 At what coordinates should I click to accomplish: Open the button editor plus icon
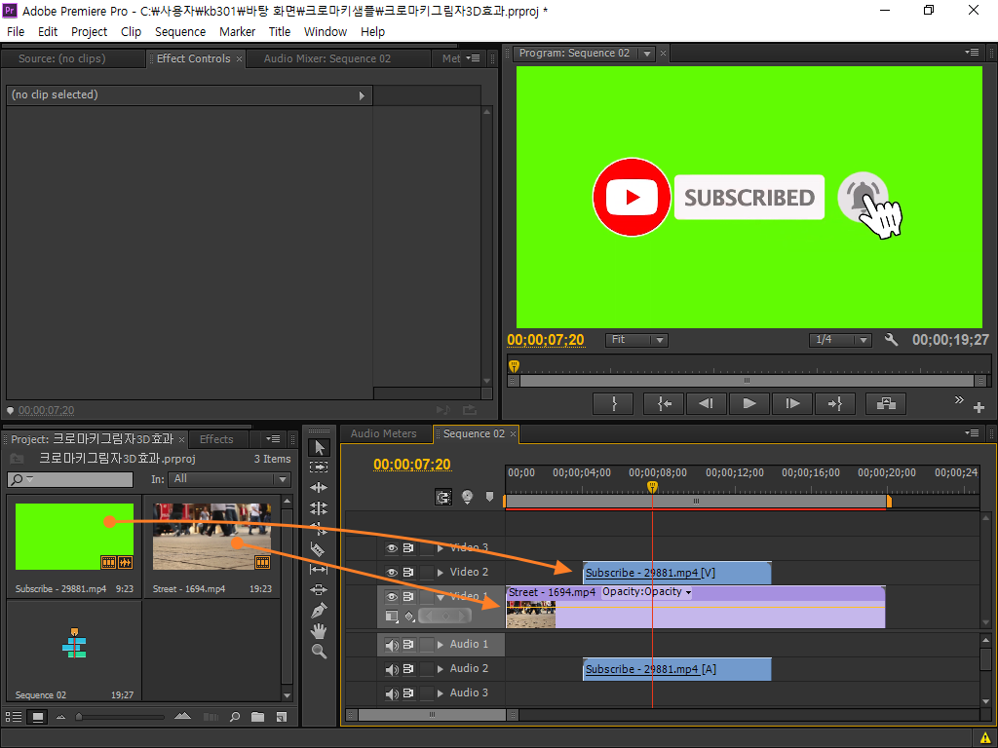[x=979, y=407]
